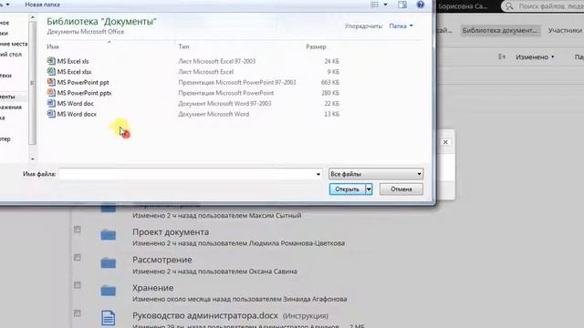Open the dialog help icon
584x328 pixels.
(420, 5)
